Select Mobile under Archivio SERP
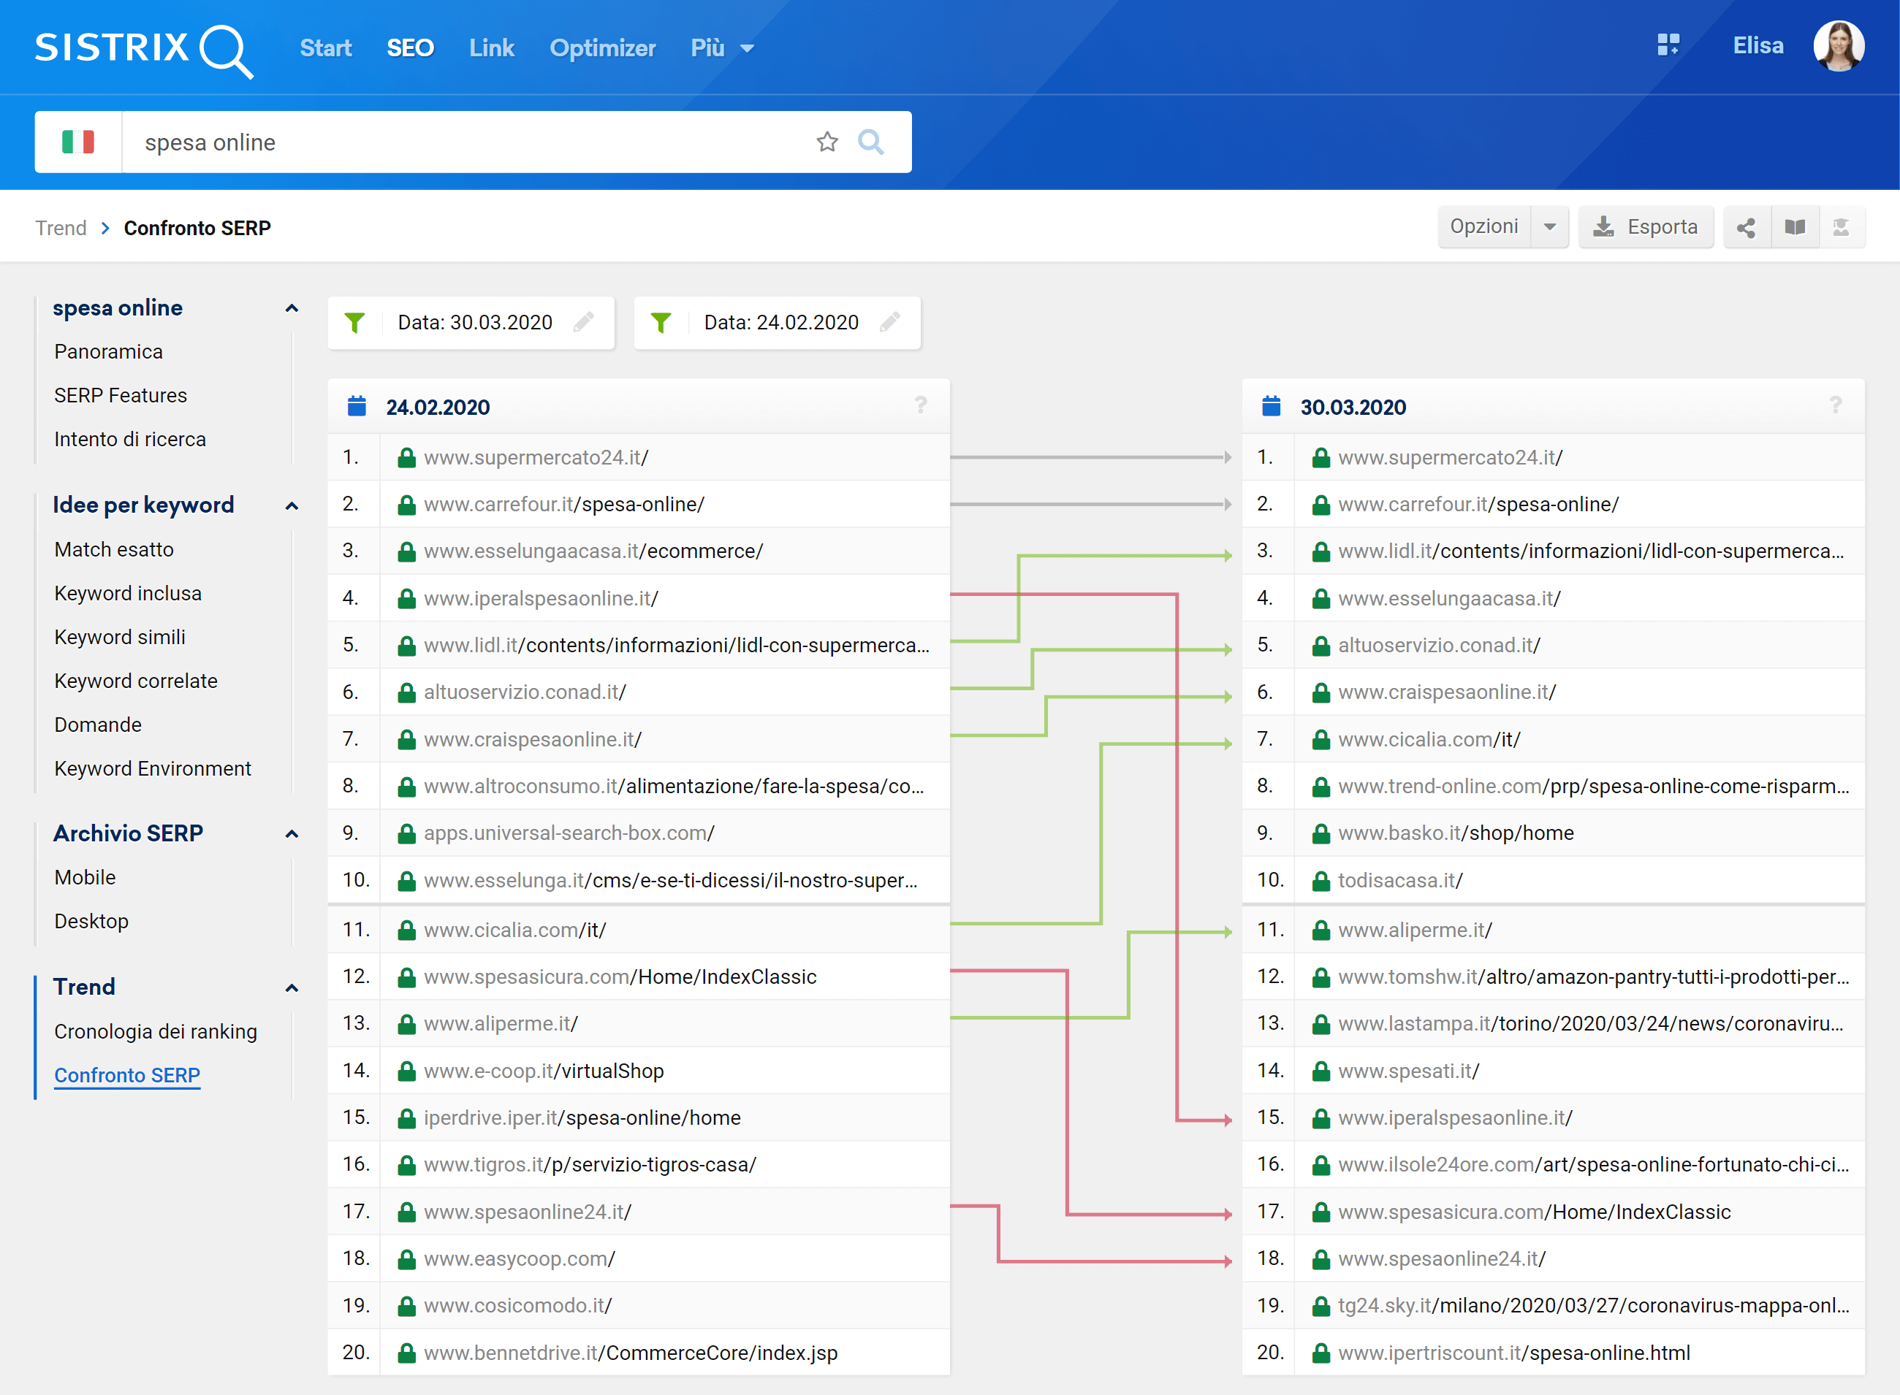 coord(85,877)
